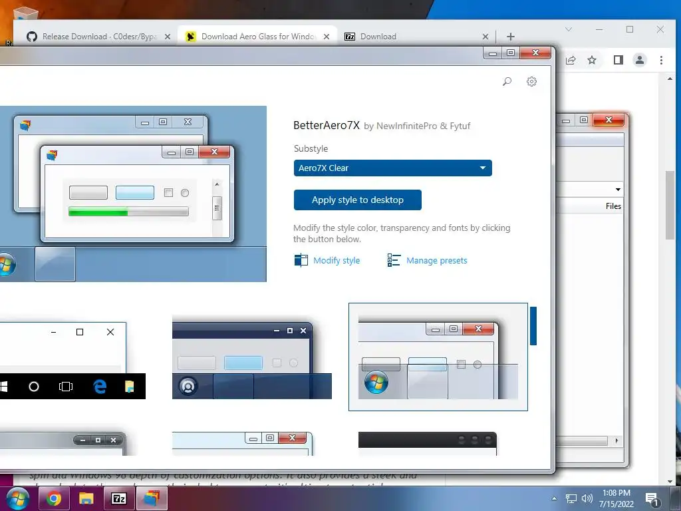Image resolution: width=681 pixels, height=511 pixels.
Task: Show hidden tray icons arrow
Action: click(x=554, y=498)
